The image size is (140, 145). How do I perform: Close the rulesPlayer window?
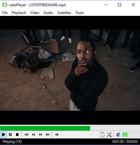click(133, 5)
